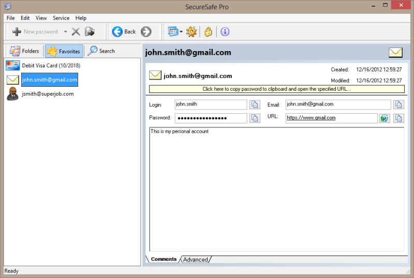Click the person avatar icon for jsmith@superjob.com
This screenshot has height=278, width=414.
[12, 94]
